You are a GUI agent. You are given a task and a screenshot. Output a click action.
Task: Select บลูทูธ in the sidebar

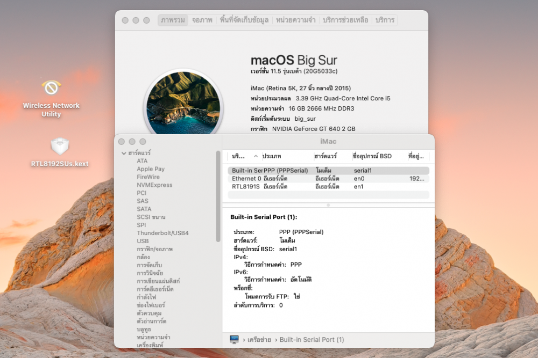point(144,329)
